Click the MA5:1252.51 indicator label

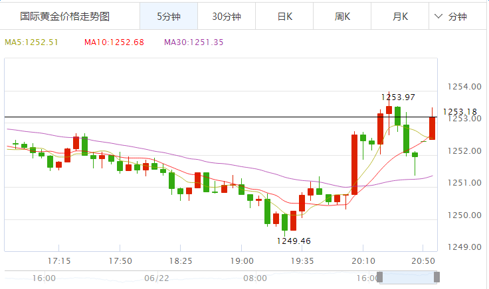(x=31, y=42)
